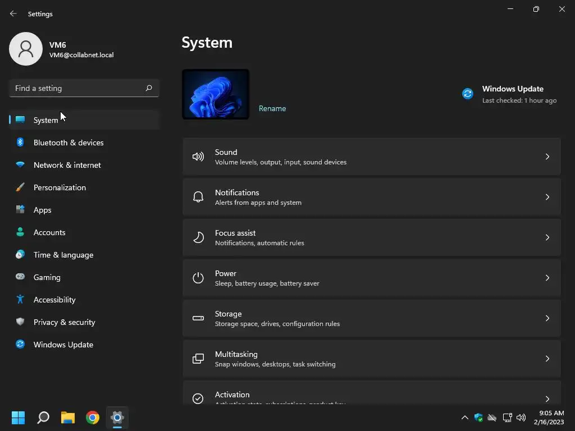
Task: Click the Sound title text
Action: tap(226, 152)
